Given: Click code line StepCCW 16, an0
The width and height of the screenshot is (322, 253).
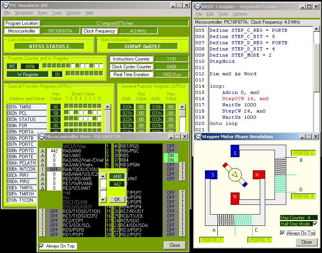Looking at the screenshot, I should click(x=245, y=99).
